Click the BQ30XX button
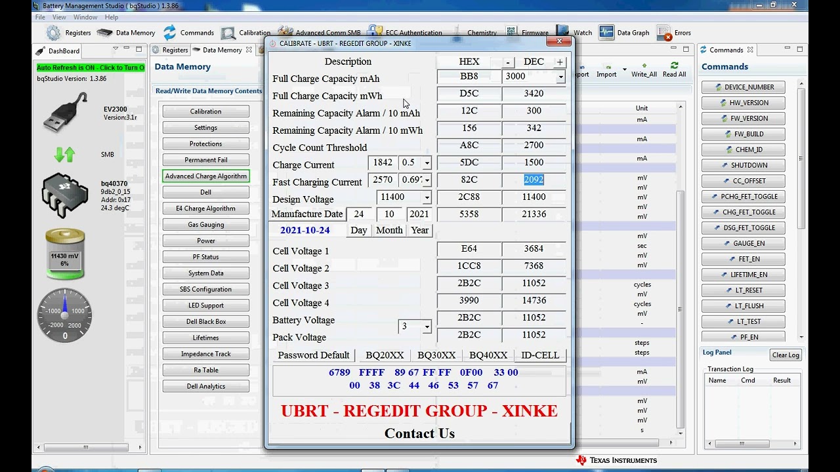The image size is (840, 472). (x=436, y=355)
